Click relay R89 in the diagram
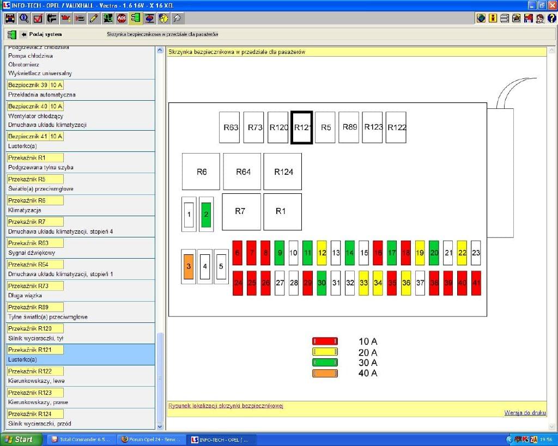The width and height of the screenshot is (558, 446). coord(349,127)
